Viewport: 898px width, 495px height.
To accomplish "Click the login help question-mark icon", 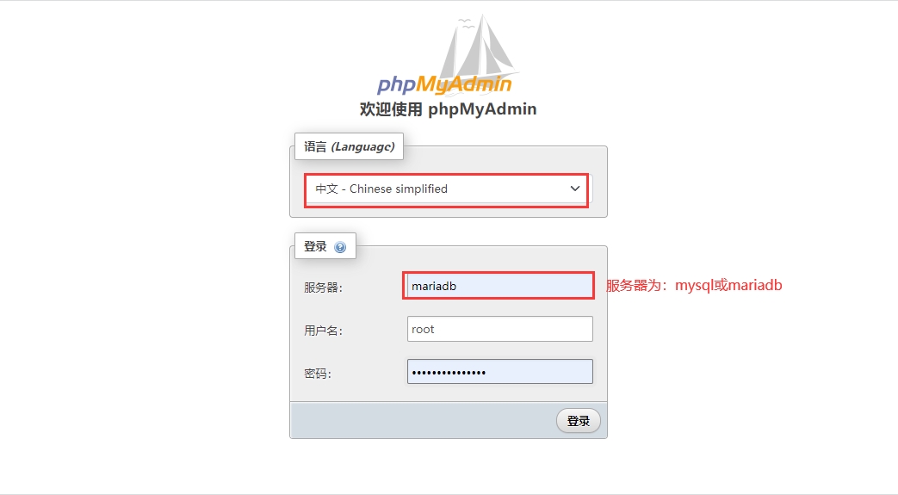I will click(x=340, y=247).
